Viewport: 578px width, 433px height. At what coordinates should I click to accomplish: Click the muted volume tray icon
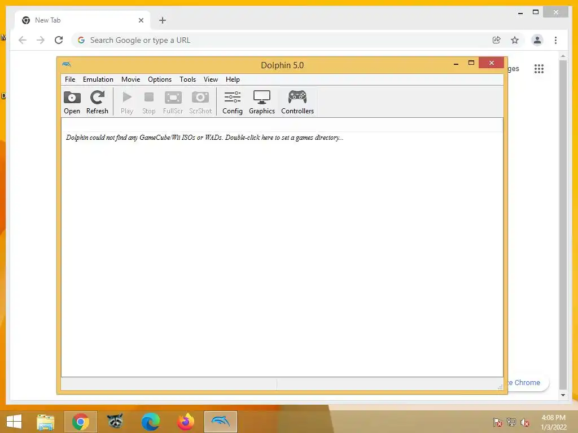tap(525, 422)
